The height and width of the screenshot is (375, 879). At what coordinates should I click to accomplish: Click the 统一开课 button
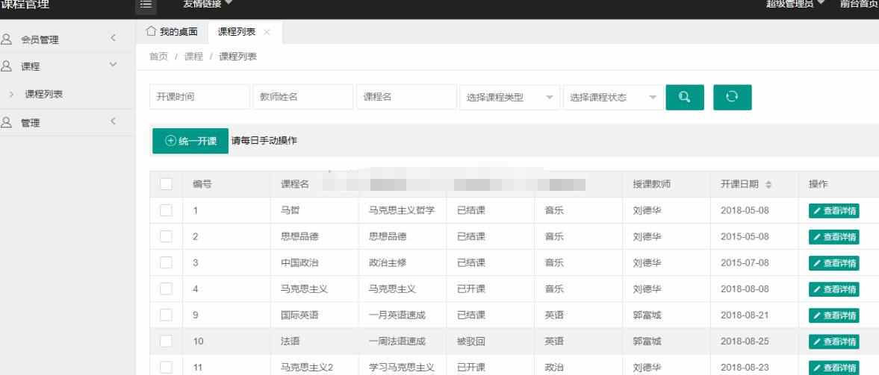[190, 141]
